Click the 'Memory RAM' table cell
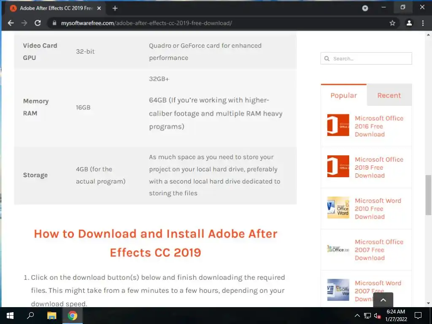The image size is (432, 324). coord(36,107)
